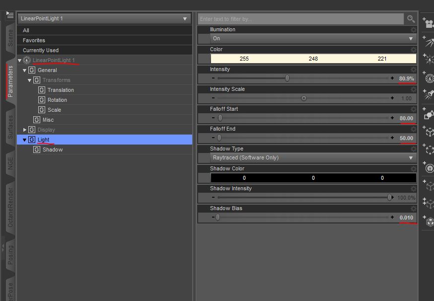Increase Shadow Bias with its plus button

pos(392,218)
